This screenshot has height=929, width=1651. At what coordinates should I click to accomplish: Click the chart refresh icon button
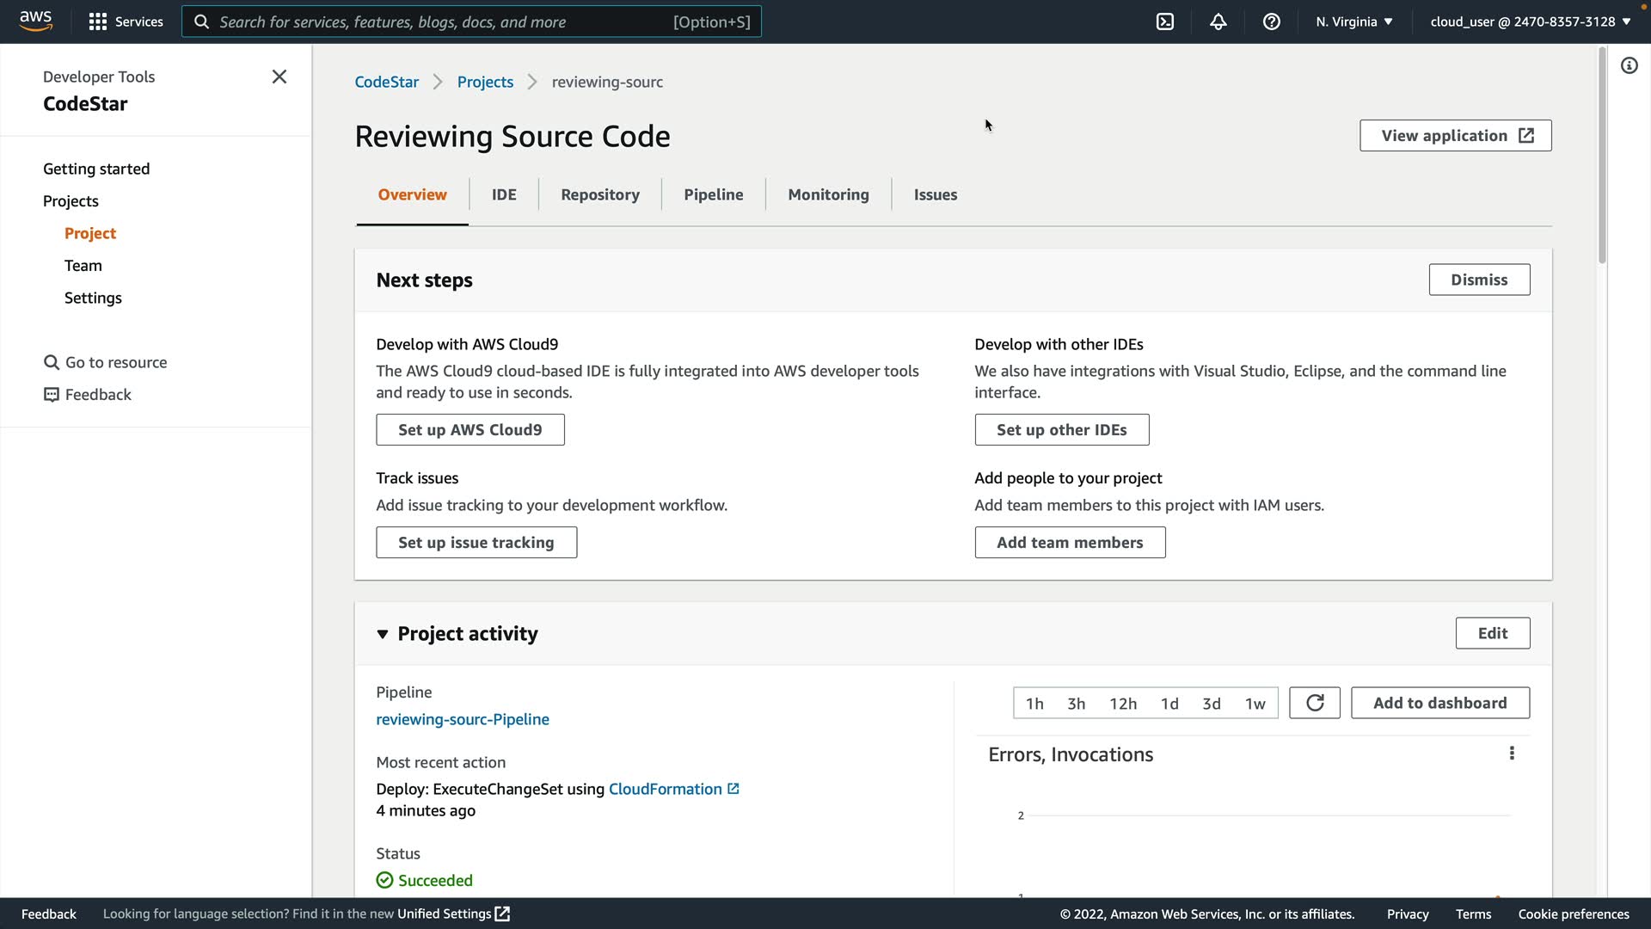coord(1314,703)
